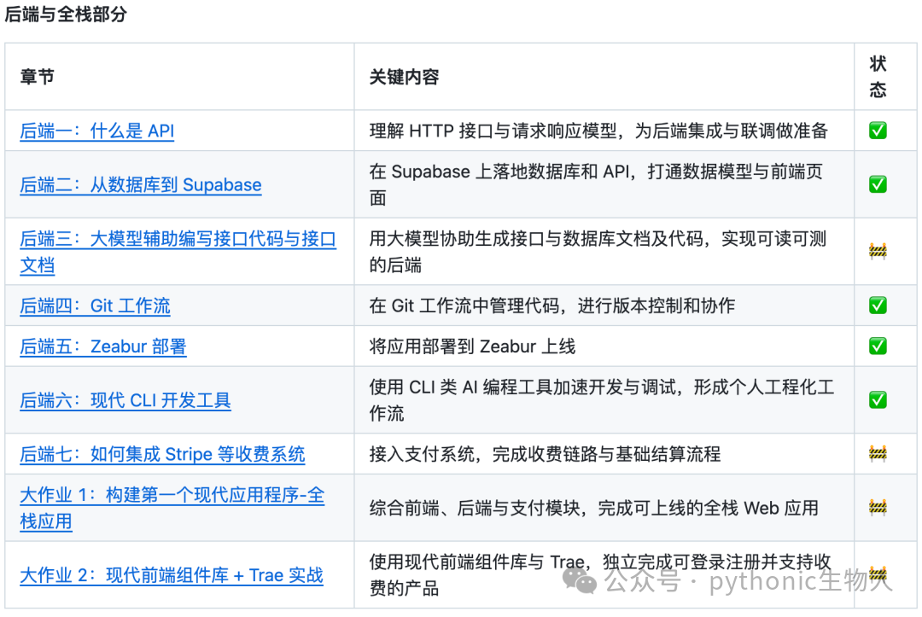Open the "后端二：从数据库到 Supabase" chapter link
The height and width of the screenshot is (617, 922).
141,184
